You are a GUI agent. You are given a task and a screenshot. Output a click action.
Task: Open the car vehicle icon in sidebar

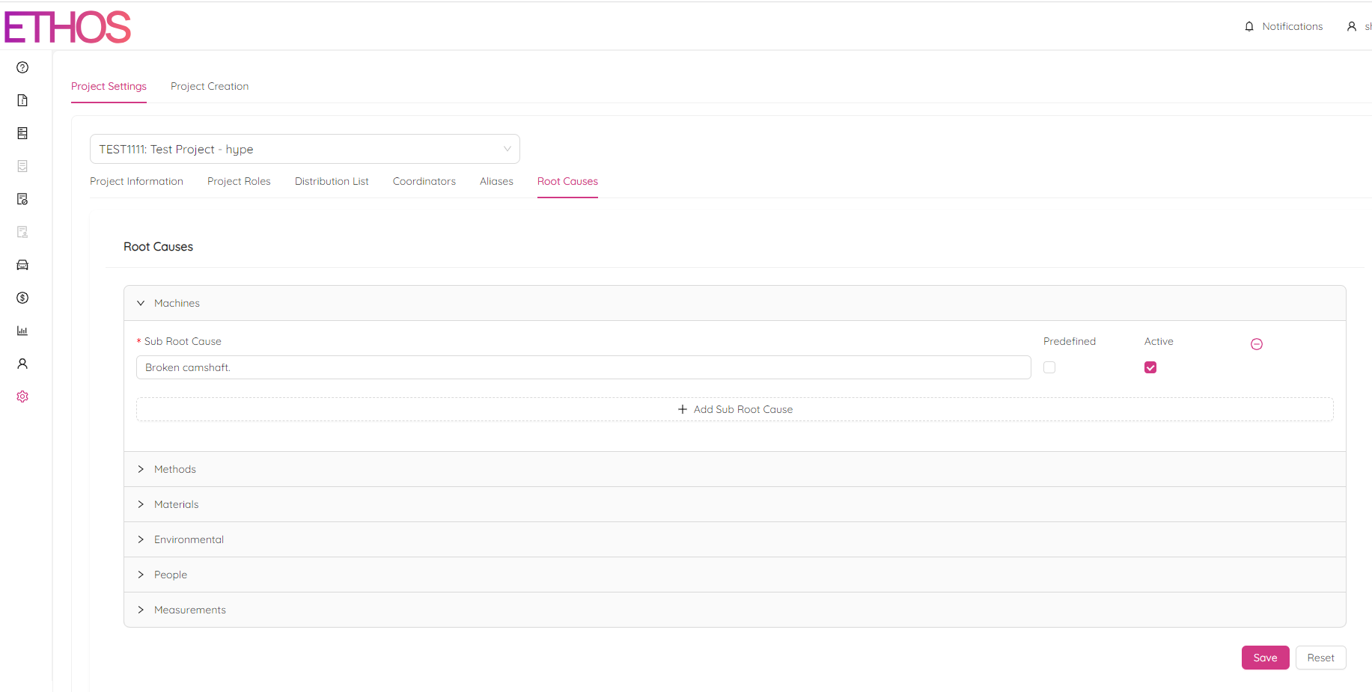22,265
